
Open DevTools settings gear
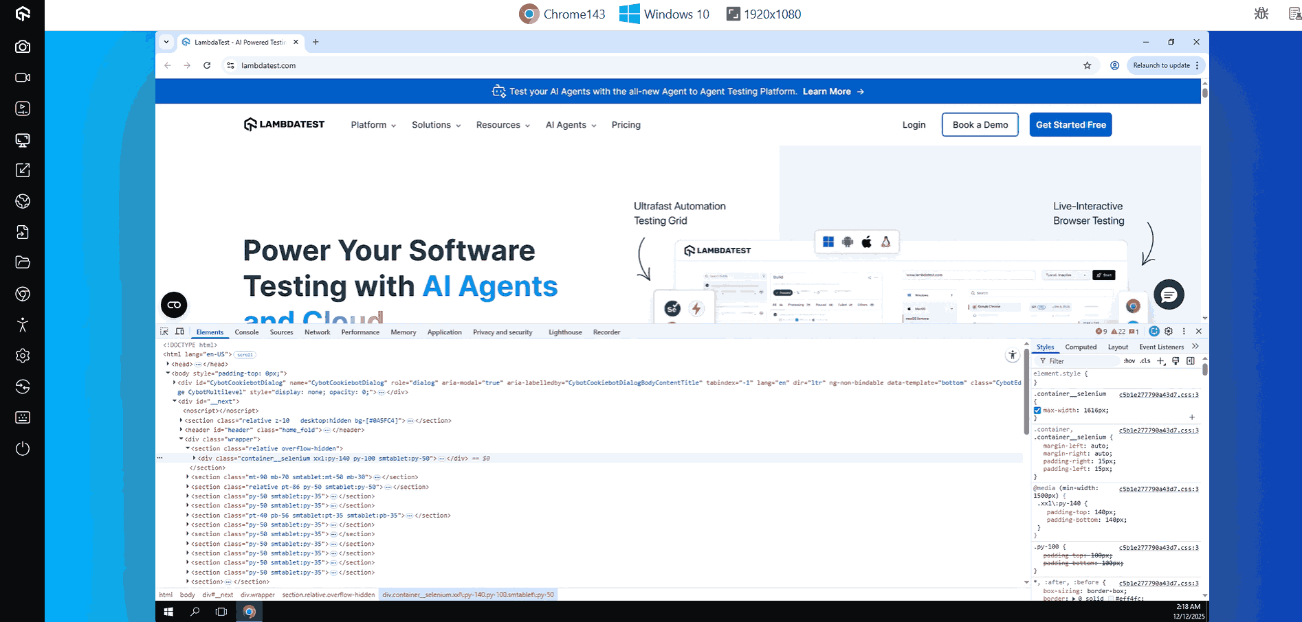tap(1169, 331)
